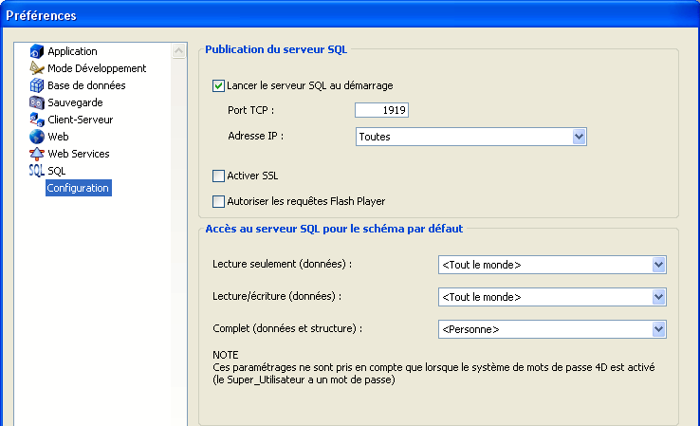The width and height of the screenshot is (700, 426).
Task: Open the Complet access dropdown
Action: [659, 329]
